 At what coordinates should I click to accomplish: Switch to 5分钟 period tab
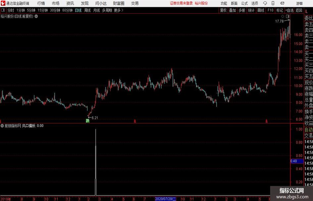(x=31, y=10)
